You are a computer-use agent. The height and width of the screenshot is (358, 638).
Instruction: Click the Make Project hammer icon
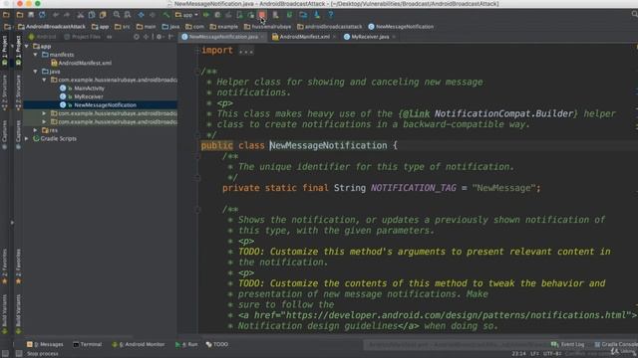tap(166, 15)
